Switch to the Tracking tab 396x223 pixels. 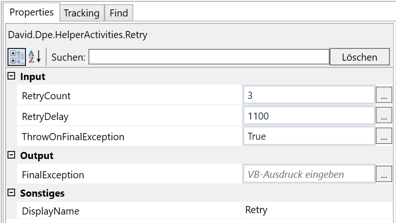[81, 13]
